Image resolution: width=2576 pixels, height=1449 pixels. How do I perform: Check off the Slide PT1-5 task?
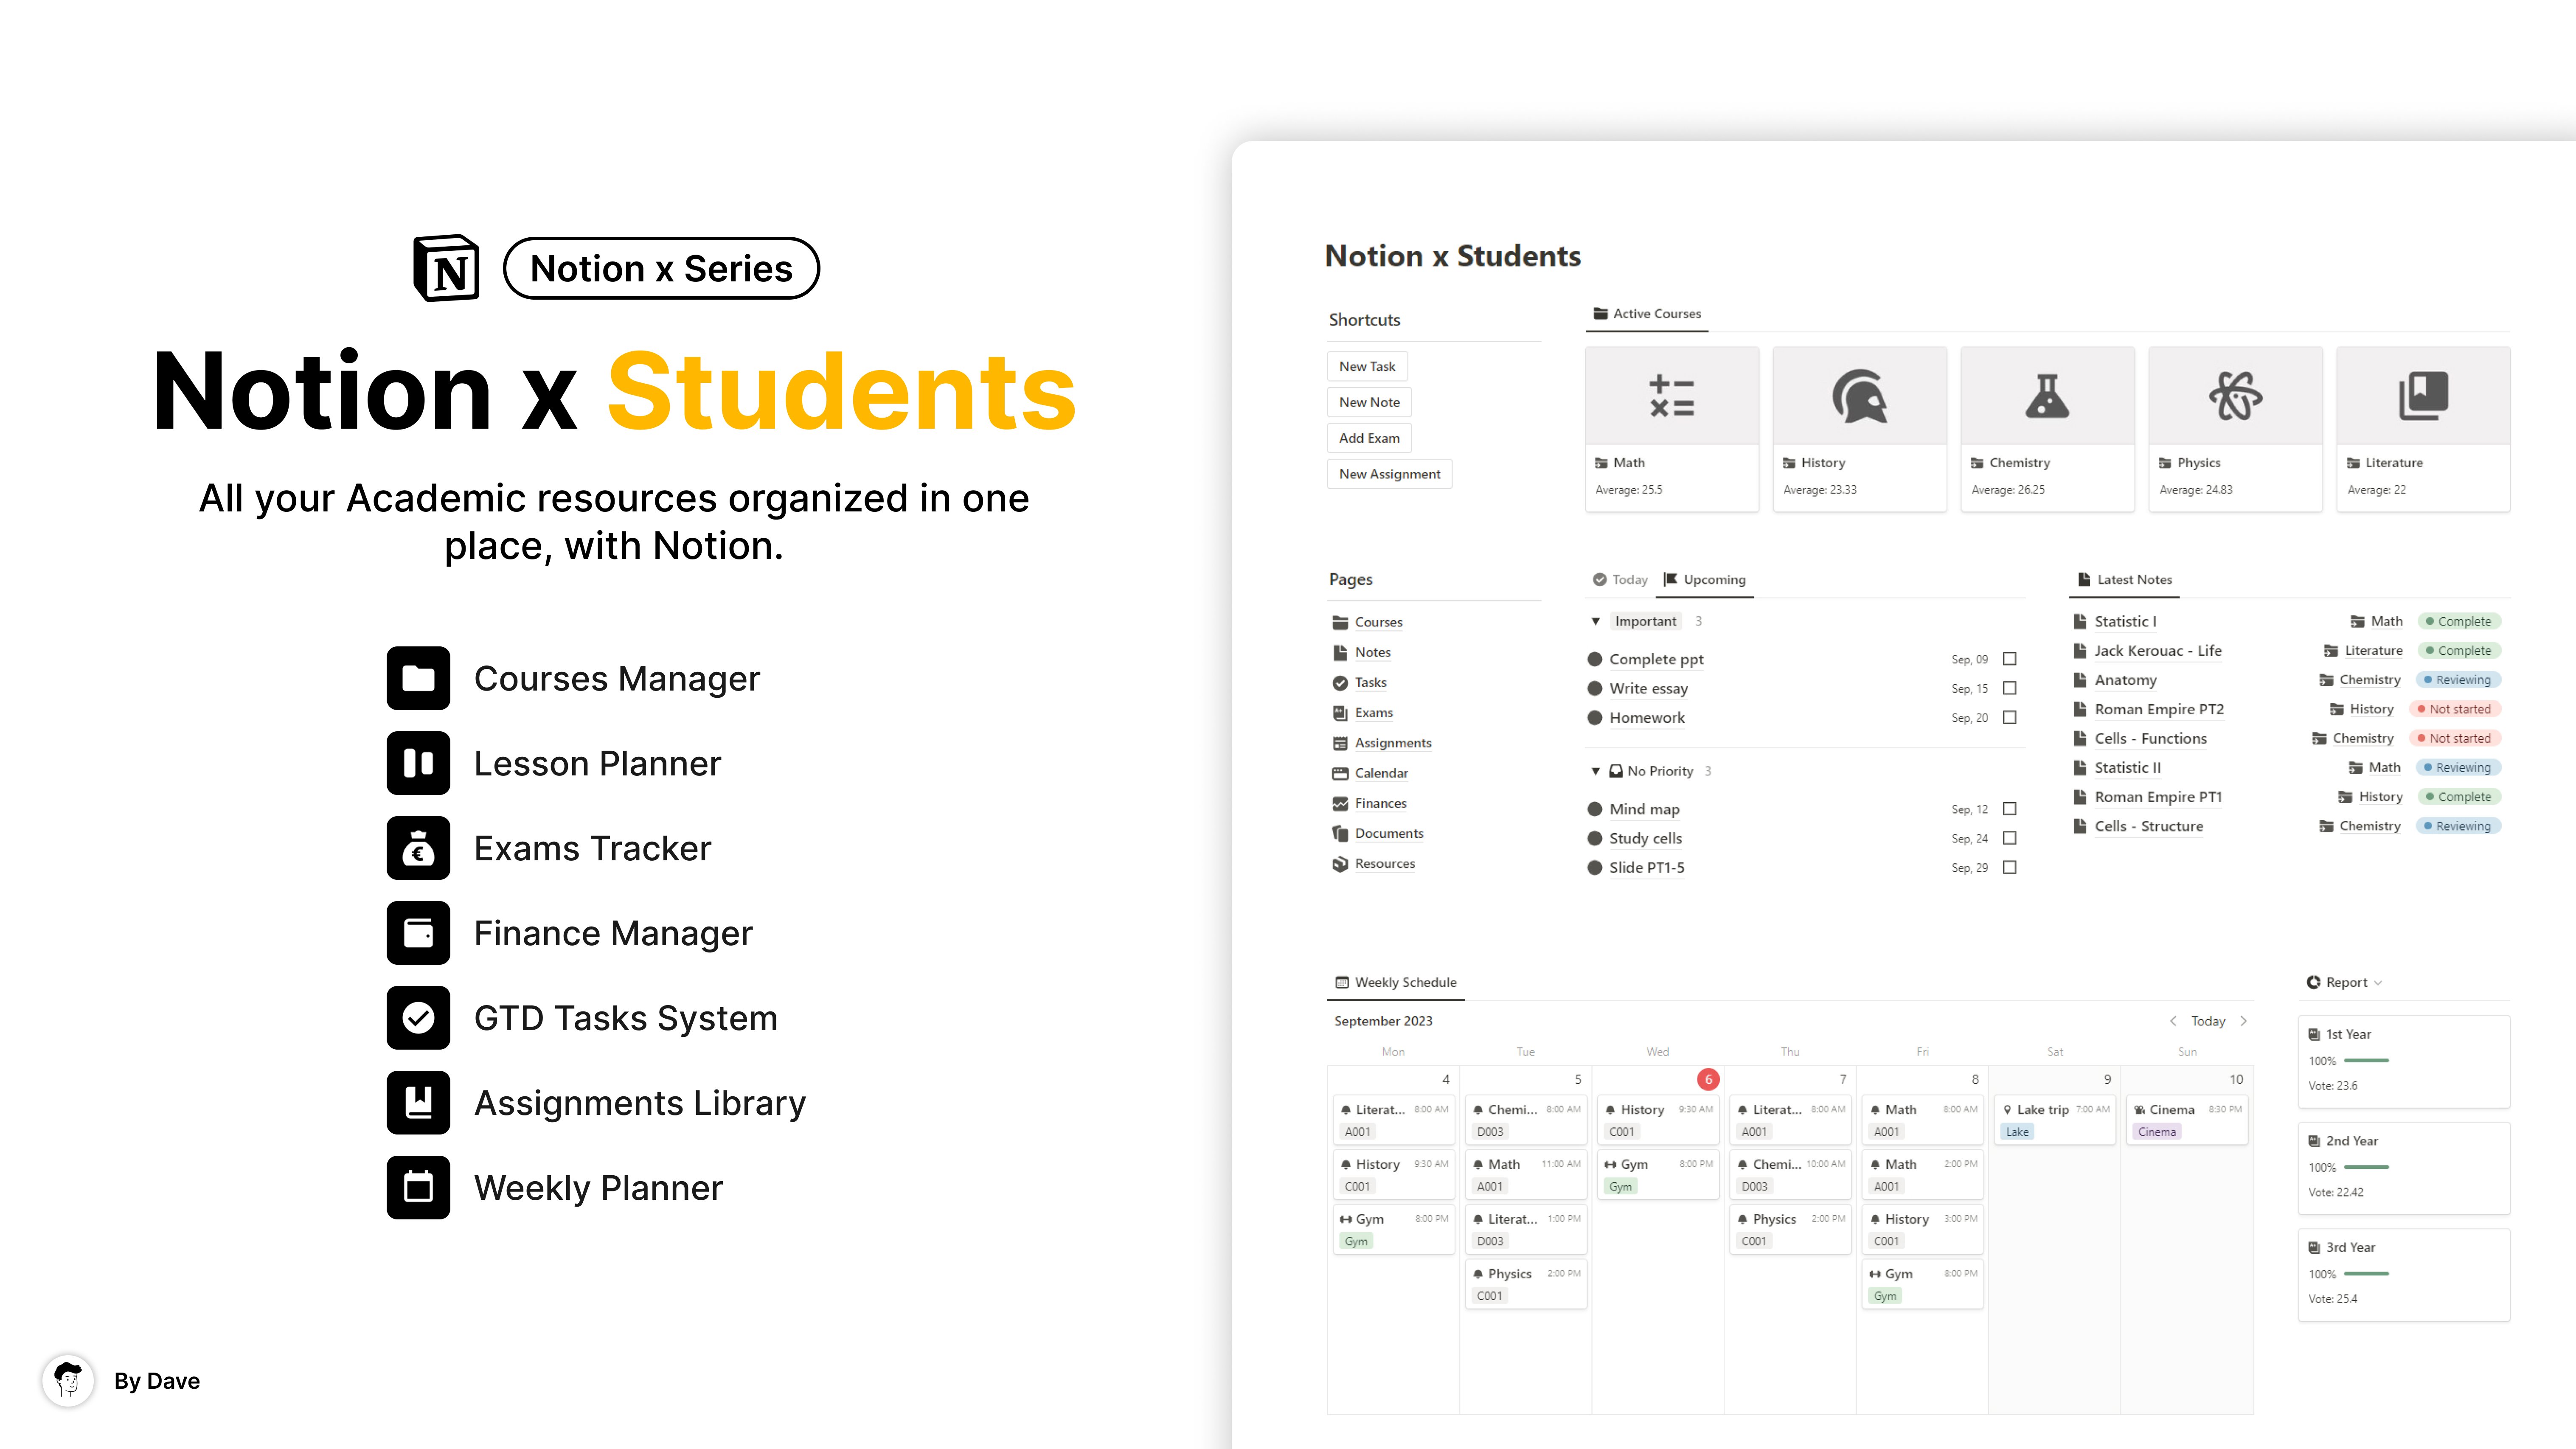click(2010, 867)
